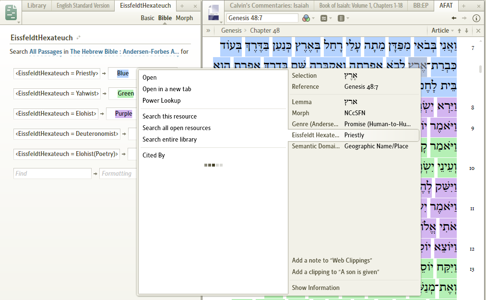Viewport: 486px width, 300px height.
Task: Edit the EissfeldtHexateuch = Yahwist search field
Action: click(x=57, y=94)
